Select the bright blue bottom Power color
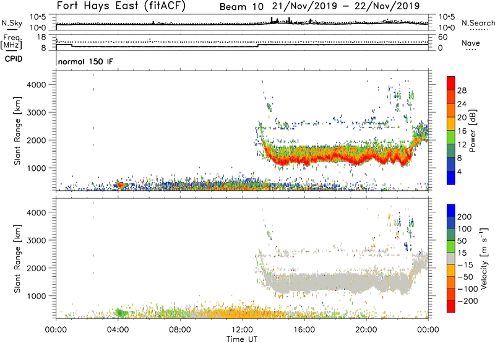The height and width of the screenshot is (343, 495). [x=451, y=178]
